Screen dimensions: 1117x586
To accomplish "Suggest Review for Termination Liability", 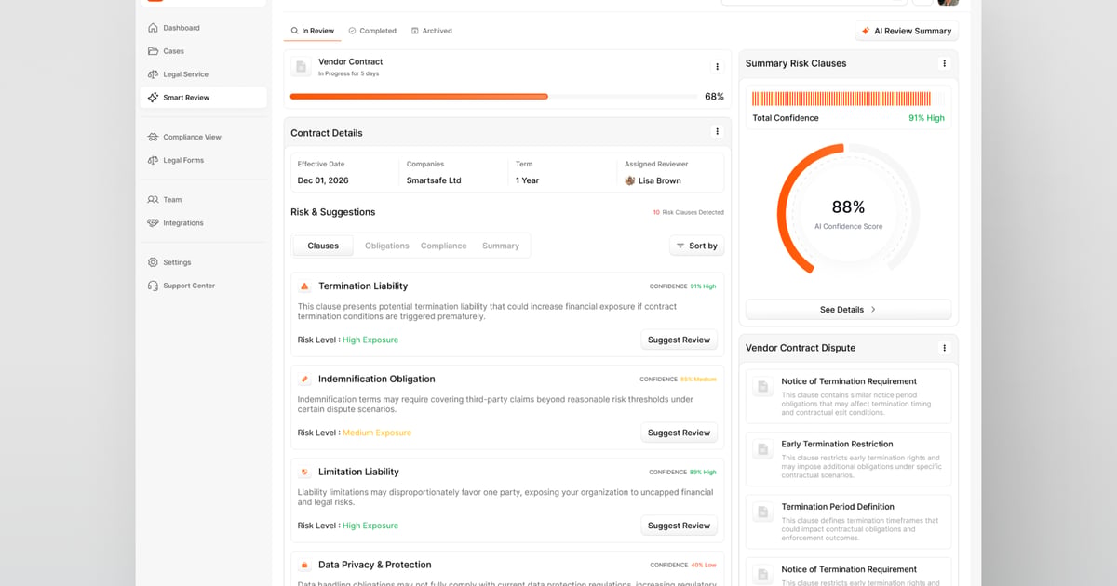I will point(679,340).
